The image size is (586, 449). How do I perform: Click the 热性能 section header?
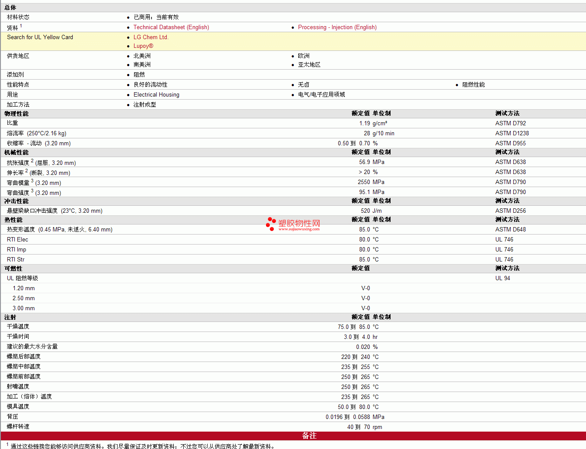(13, 220)
